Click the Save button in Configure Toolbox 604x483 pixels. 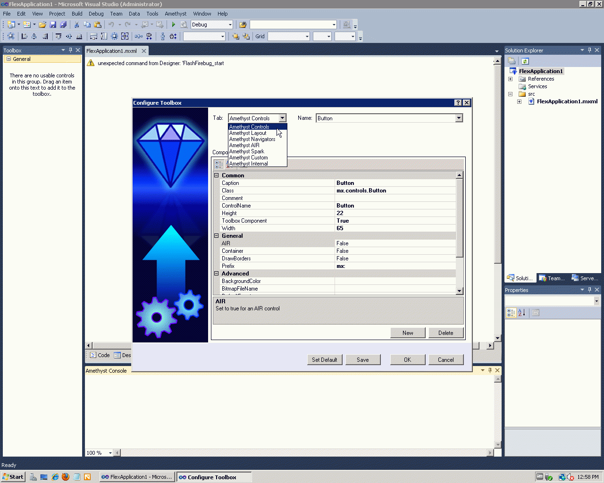(x=363, y=360)
